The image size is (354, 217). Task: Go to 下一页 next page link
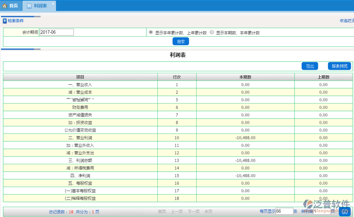pos(193,212)
